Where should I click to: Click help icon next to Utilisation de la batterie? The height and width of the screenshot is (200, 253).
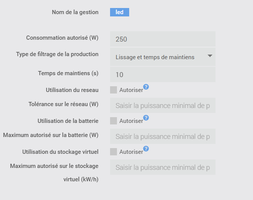click(x=146, y=118)
